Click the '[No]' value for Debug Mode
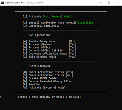This screenshot has width=122, height=110. tap(72, 41)
